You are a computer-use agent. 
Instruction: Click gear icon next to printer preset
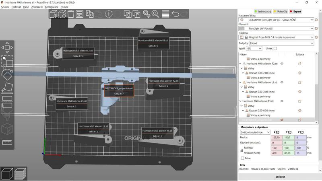tap(316, 37)
